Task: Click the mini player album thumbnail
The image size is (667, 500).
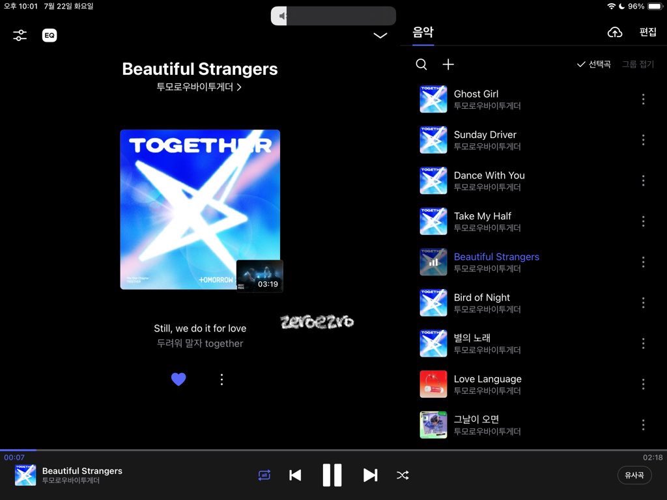Action: click(25, 475)
